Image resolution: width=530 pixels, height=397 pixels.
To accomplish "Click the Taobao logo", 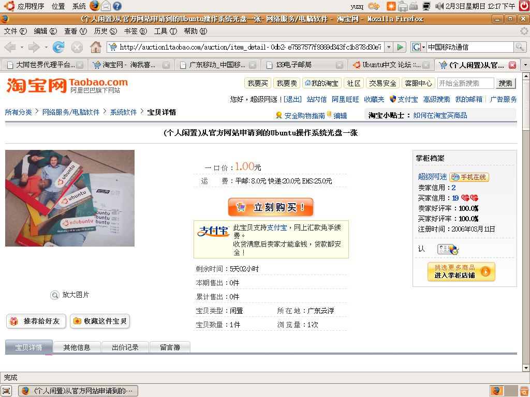I will pyautogui.click(x=67, y=85).
